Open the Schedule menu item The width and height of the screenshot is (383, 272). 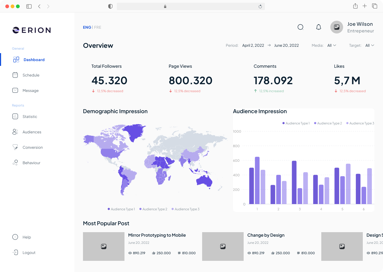click(x=31, y=75)
